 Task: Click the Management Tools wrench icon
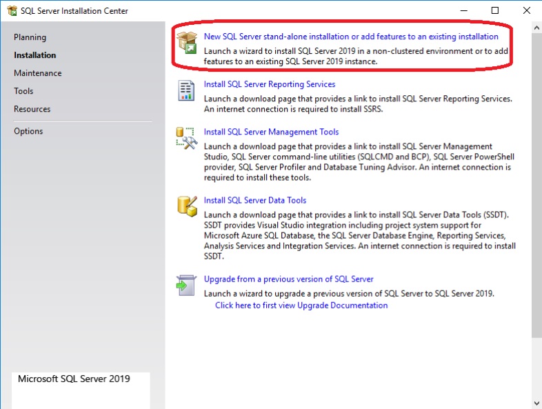tap(187, 138)
